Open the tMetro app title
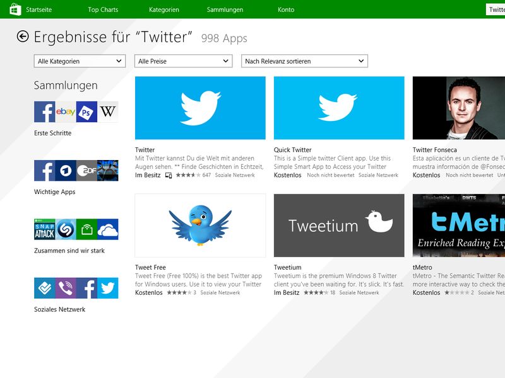This screenshot has width=505, height=378. [x=422, y=267]
